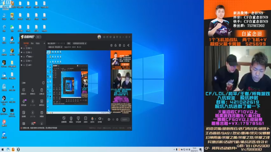Click the shield icon in title bar
The width and height of the screenshot is (271, 152).
click(x=117, y=37)
